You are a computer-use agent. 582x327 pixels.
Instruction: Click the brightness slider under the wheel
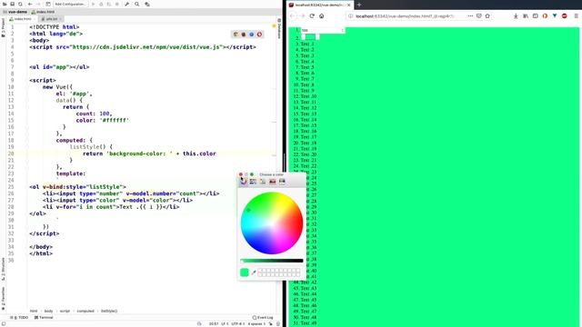point(272,261)
